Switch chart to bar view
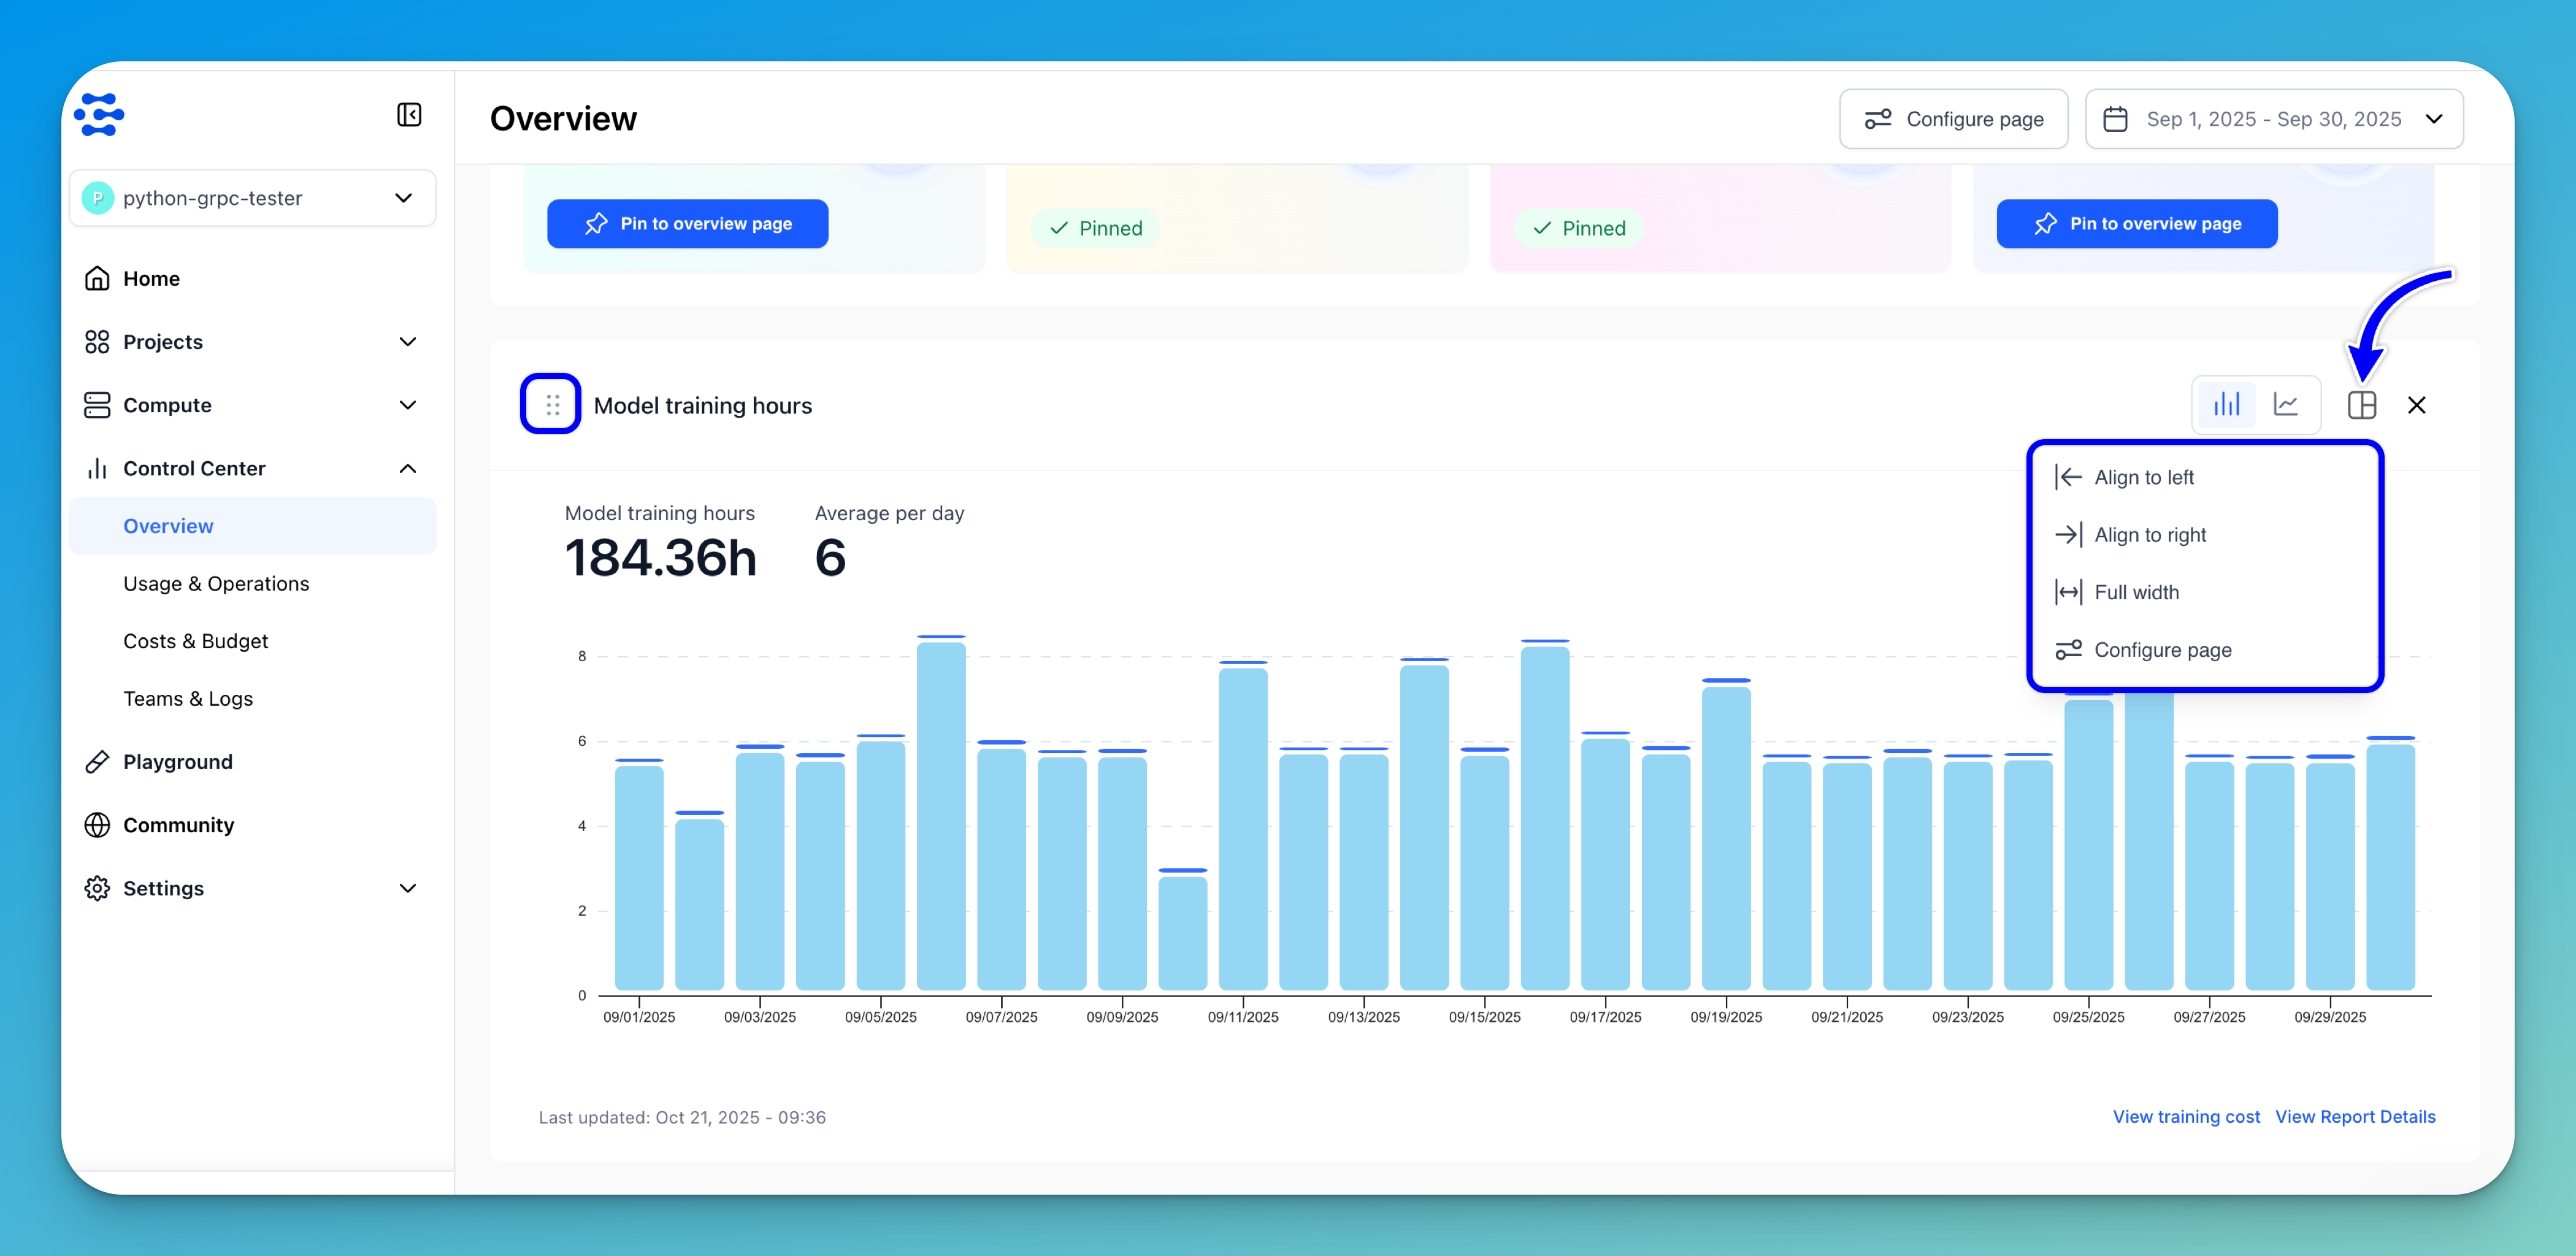This screenshot has width=2576, height=1256. 2226,405
